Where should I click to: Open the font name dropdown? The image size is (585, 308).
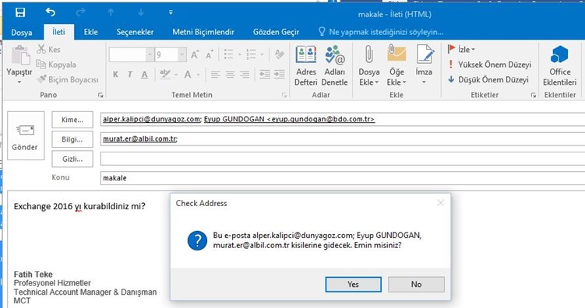[x=150, y=54]
